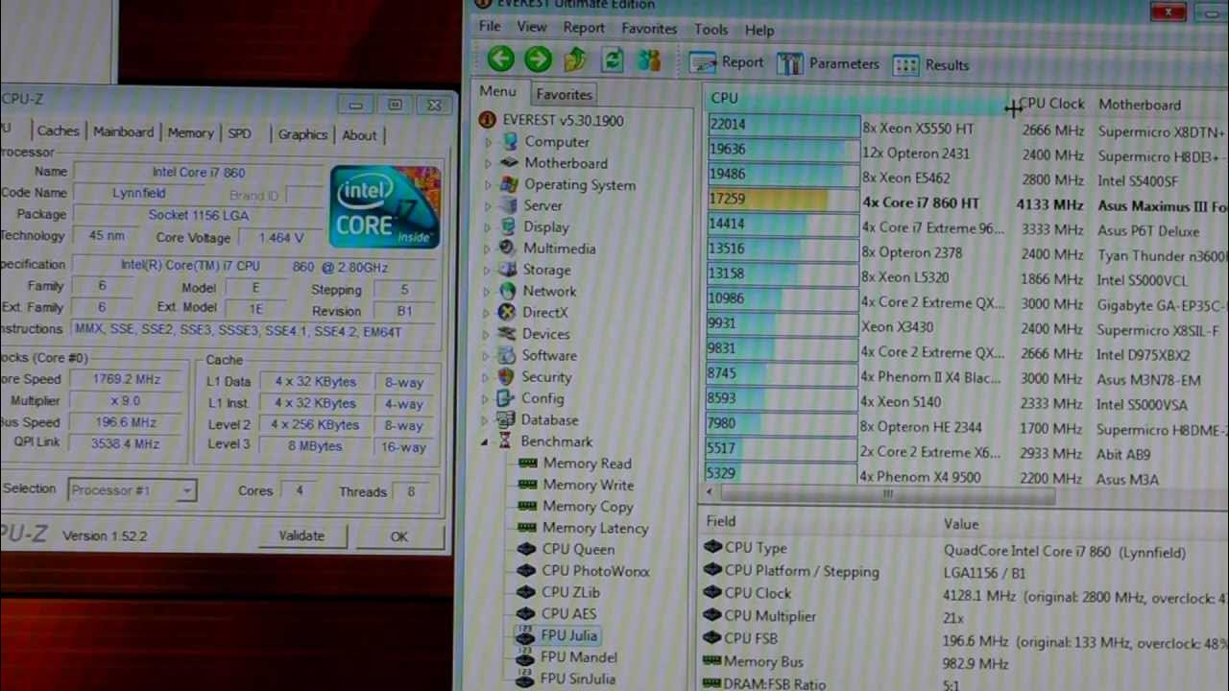Select the Software tree icon
Viewport: 1229px width, 691px height.
507,355
